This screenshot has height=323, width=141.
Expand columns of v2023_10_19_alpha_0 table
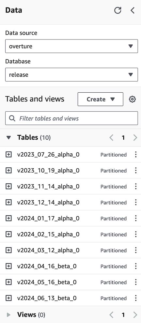[8, 171]
